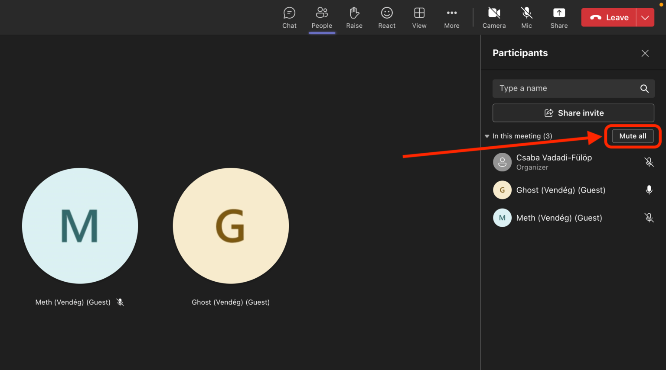Screen dimensions: 666x370
Task: Click Meth's small M avatar in list
Action: point(502,218)
